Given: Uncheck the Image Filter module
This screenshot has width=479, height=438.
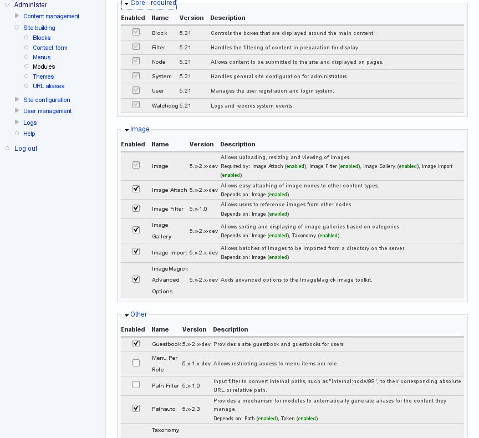Looking at the screenshot, I should [x=136, y=208].
